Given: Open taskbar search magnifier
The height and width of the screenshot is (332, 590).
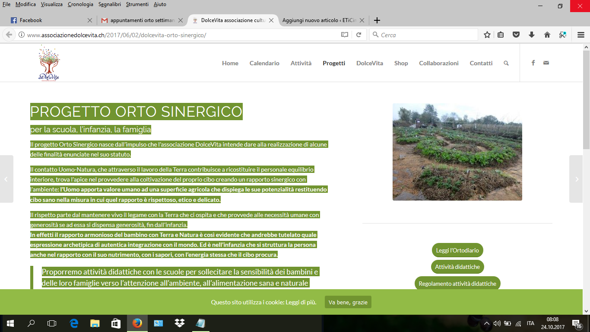Looking at the screenshot, I should [31, 323].
